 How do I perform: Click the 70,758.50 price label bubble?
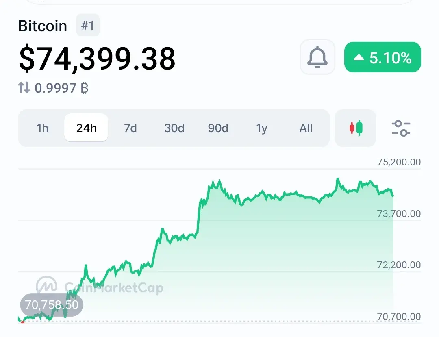coord(52,304)
